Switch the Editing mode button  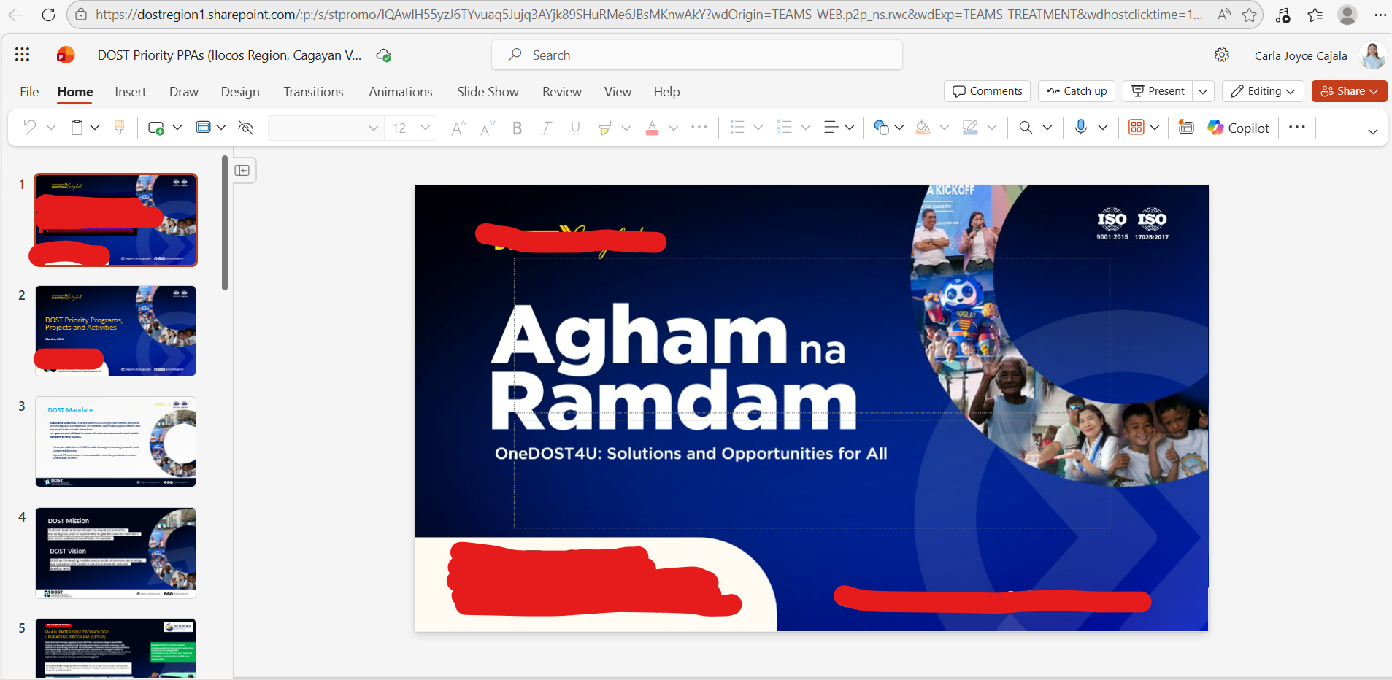(x=1263, y=91)
